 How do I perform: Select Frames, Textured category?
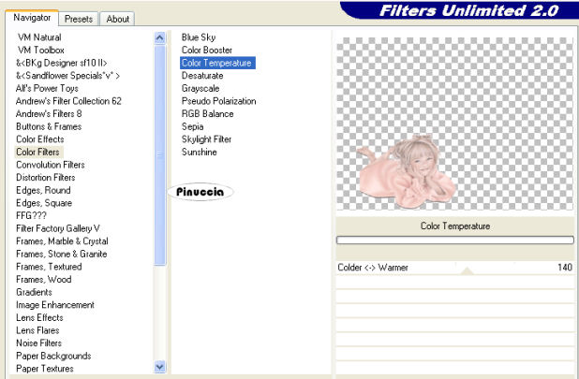coord(49,267)
